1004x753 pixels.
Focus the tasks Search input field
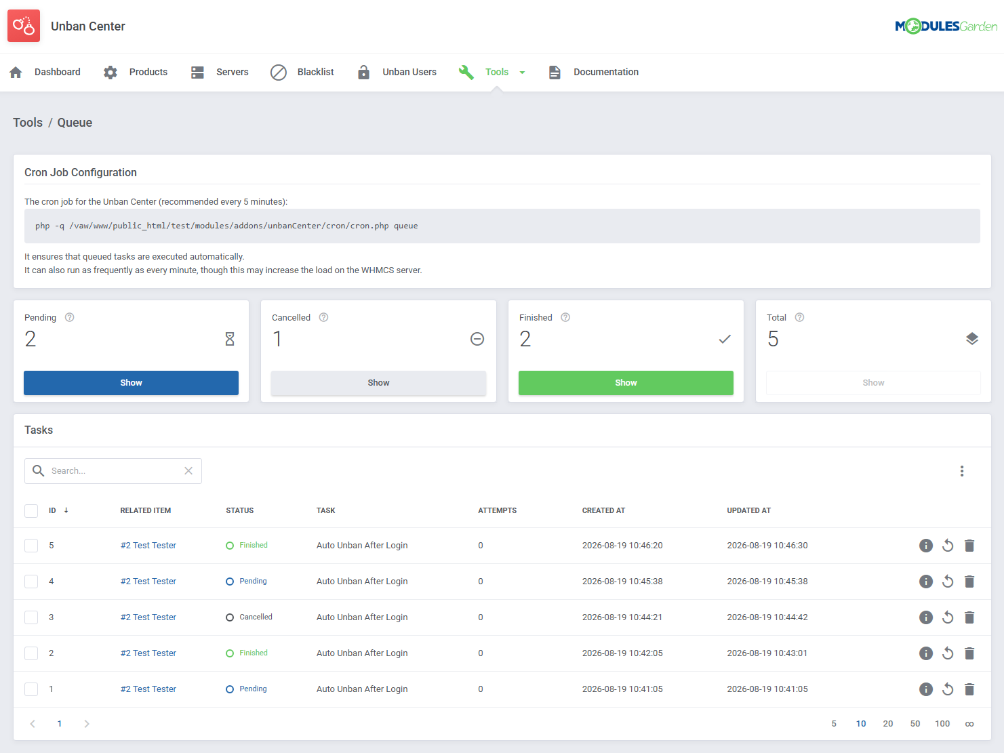114,471
